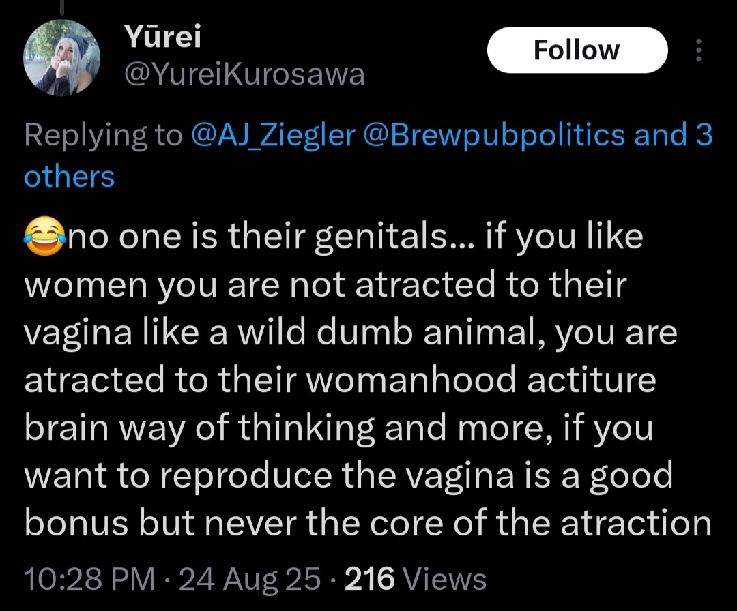737x611 pixels.
Task: Visit the @YureiKurosawa handle
Action: [x=244, y=74]
